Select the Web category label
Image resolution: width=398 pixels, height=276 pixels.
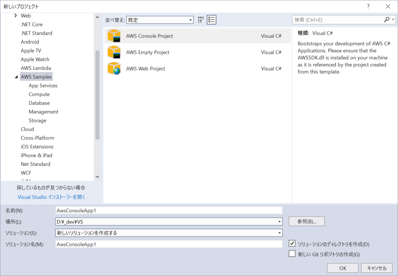pos(26,16)
